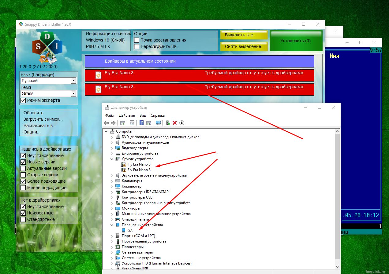Open the Вид menu in Device Manager
389x274 pixels.
point(143,115)
